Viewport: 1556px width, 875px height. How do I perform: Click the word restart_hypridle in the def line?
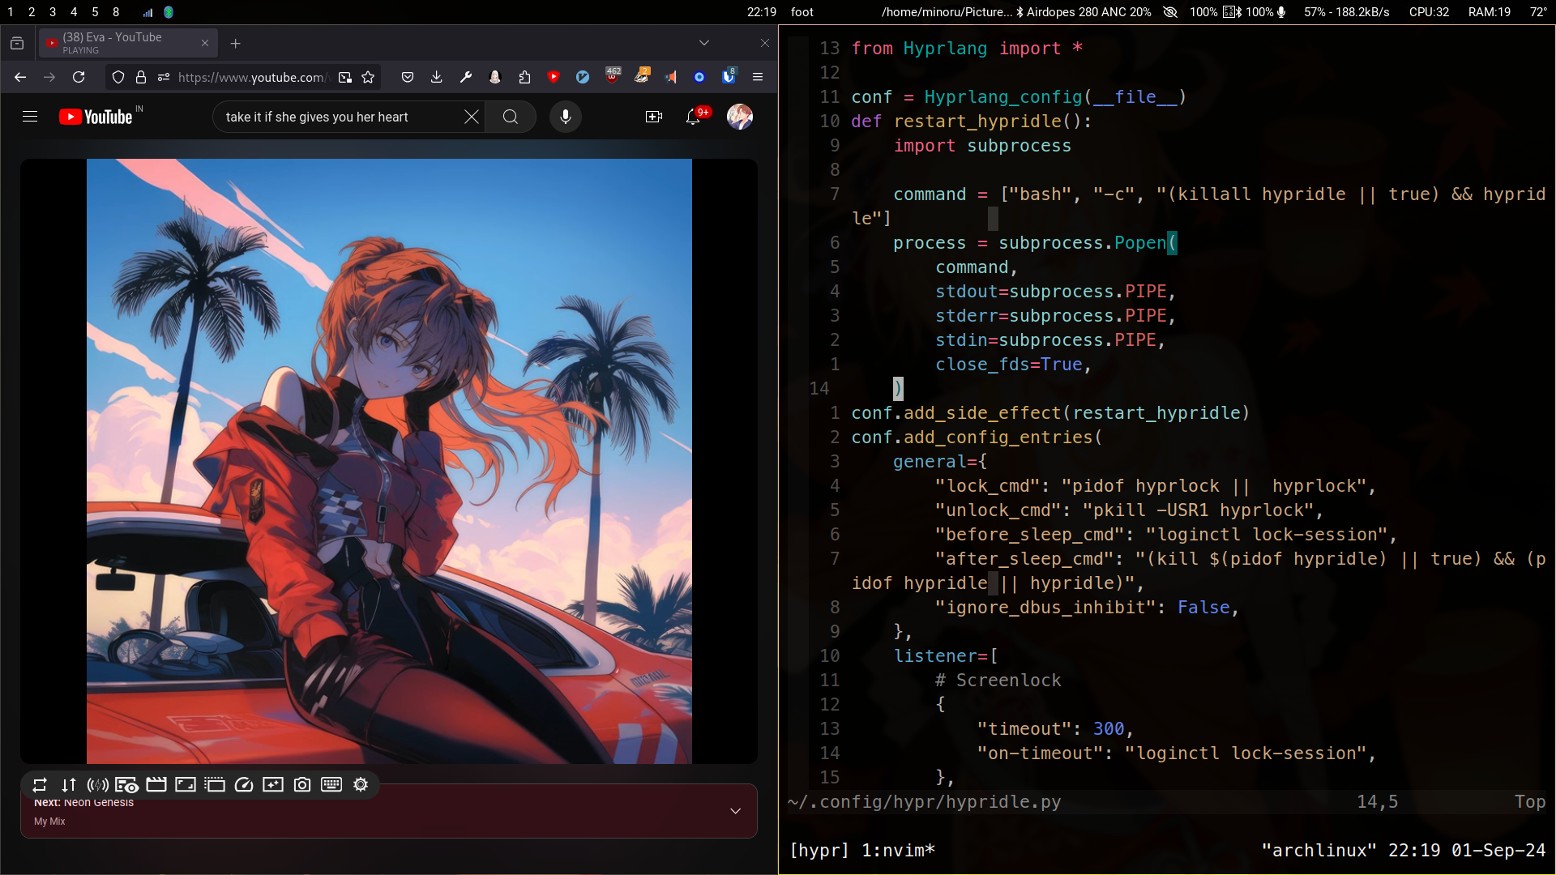(x=977, y=122)
